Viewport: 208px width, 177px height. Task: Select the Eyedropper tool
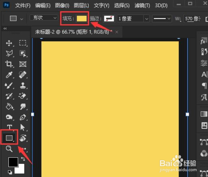(9, 75)
